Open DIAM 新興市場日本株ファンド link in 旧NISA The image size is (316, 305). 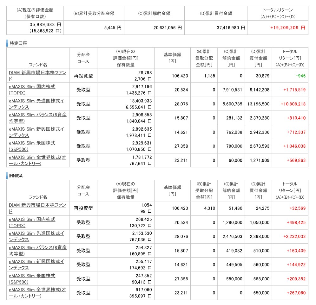tap(37, 208)
